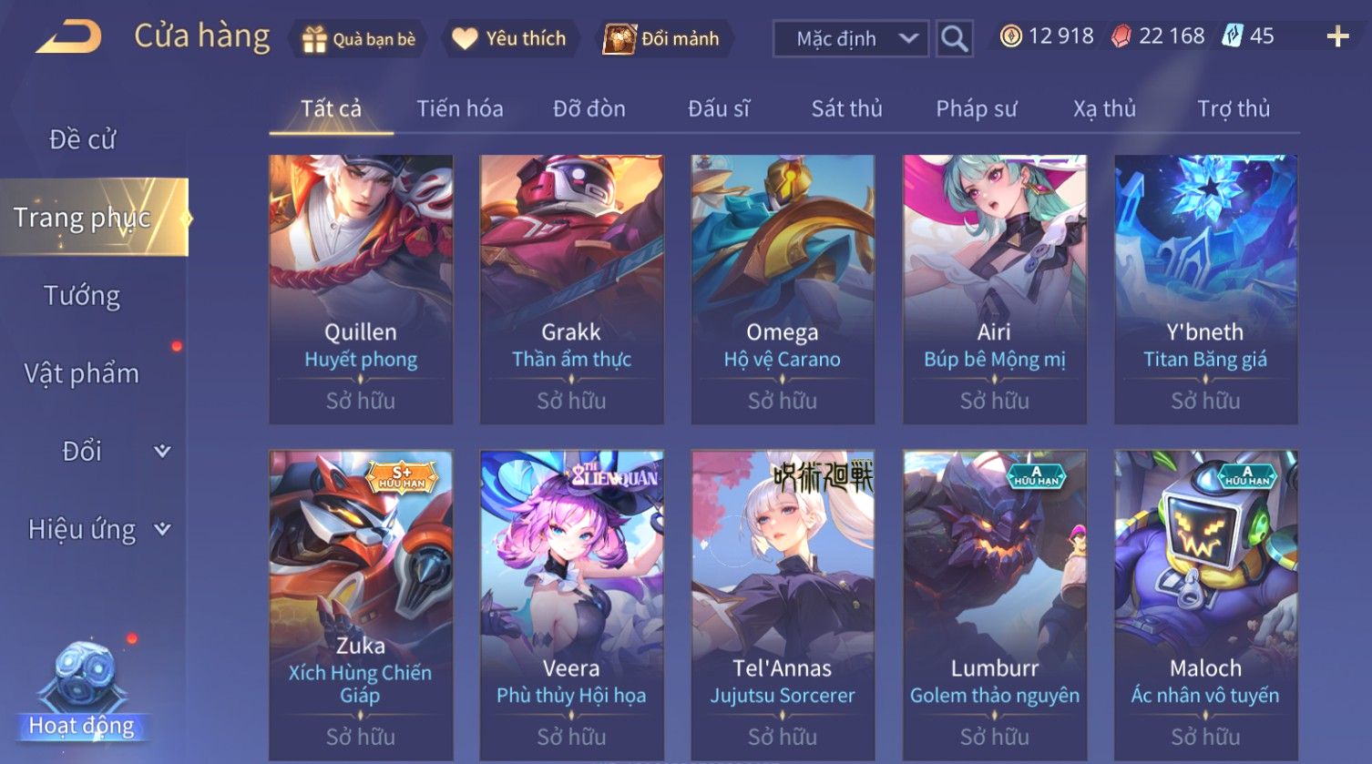The width and height of the screenshot is (1372, 764).
Task: Click the red gem currency icon
Action: click(x=1121, y=36)
